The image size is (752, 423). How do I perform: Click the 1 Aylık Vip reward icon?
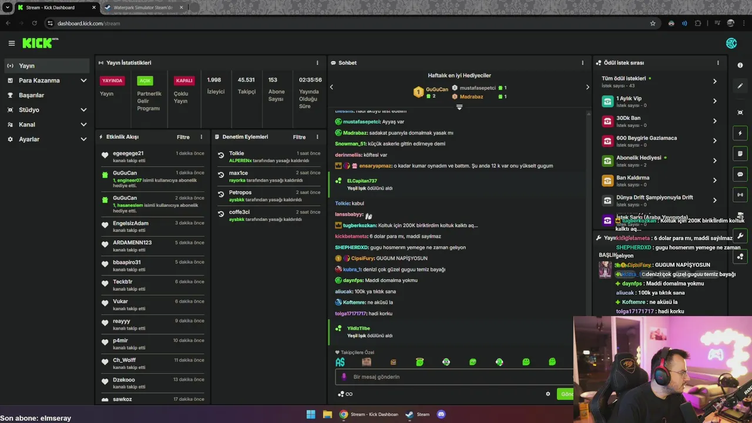tap(607, 101)
